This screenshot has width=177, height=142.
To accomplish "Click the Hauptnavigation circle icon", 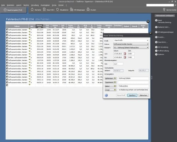I will tap(5, 10).
